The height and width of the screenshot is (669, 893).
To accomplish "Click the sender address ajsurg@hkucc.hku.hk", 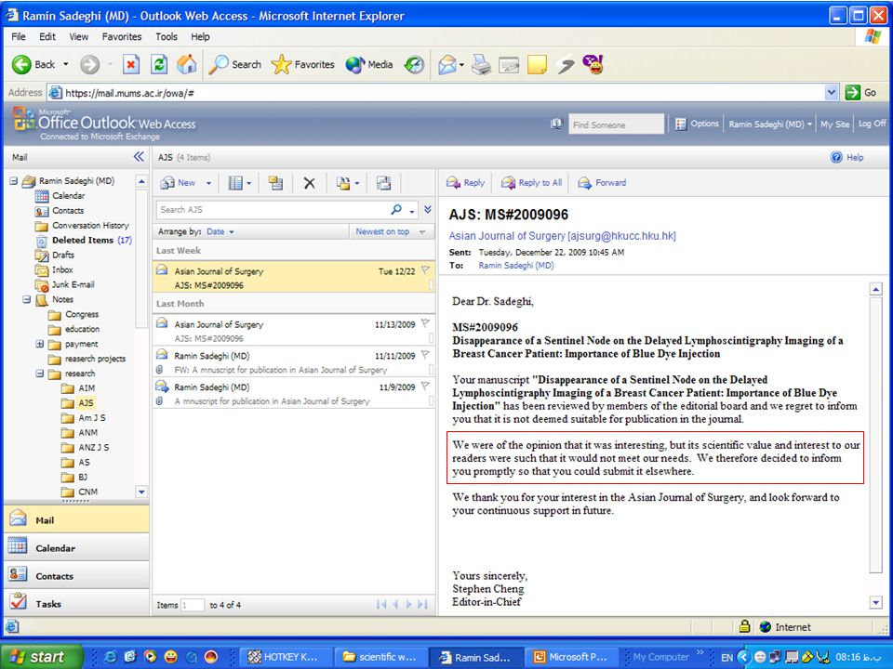I will [621, 235].
